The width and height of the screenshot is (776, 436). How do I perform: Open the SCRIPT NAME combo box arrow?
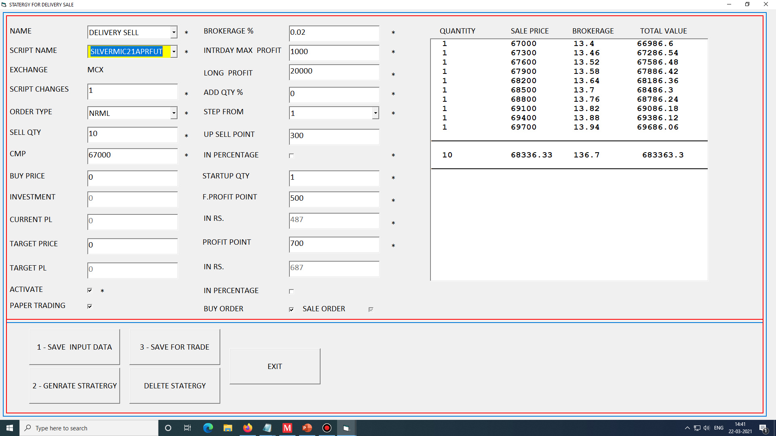tap(174, 51)
